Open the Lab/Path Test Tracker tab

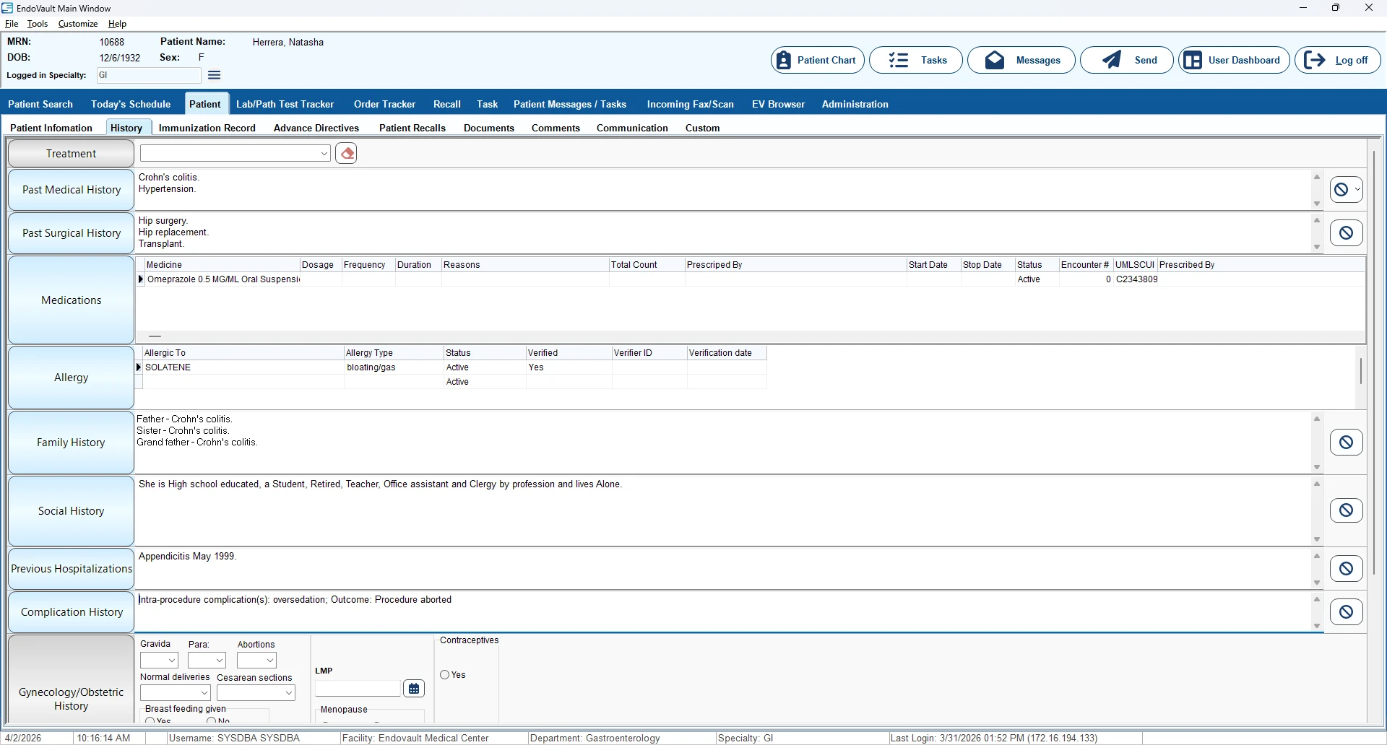point(285,104)
